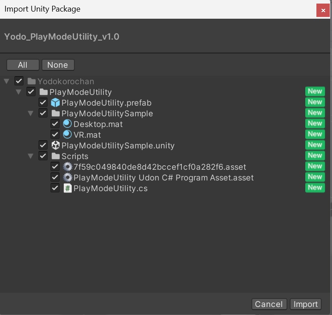The height and width of the screenshot is (315, 332).
Task: Deselect all items with the None button
Action: tap(57, 65)
